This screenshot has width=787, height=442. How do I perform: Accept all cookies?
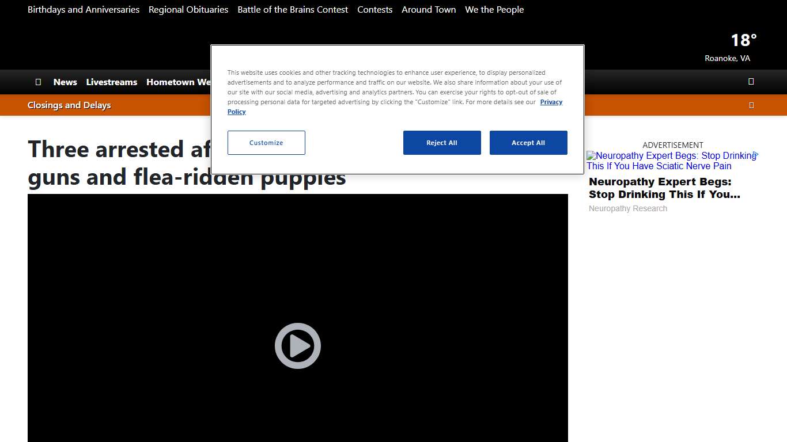pos(528,143)
